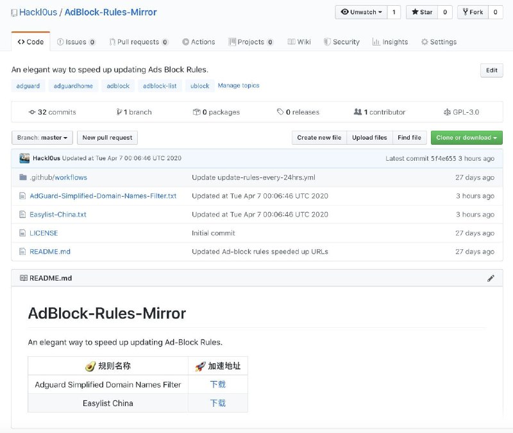Click the file icon next to LICENSE
The height and width of the screenshot is (433, 513).
[x=22, y=233]
